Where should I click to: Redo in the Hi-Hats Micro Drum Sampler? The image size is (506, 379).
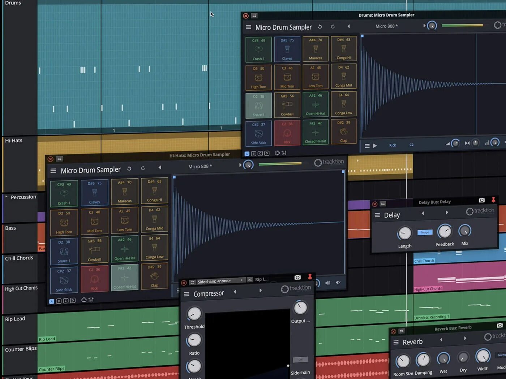[143, 168]
